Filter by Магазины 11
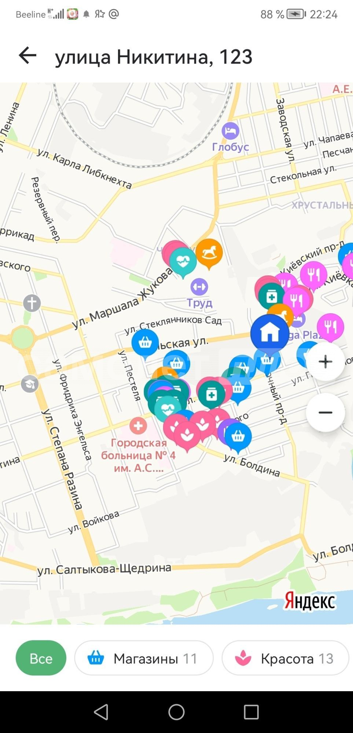Viewport: 353px width, 733px height. (x=144, y=658)
